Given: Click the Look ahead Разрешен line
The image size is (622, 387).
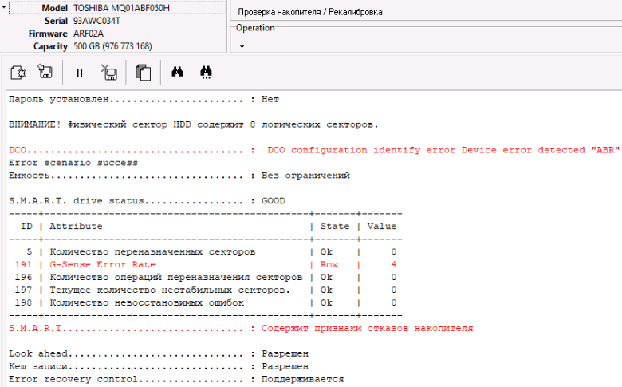Looking at the screenshot, I should coord(158,353).
